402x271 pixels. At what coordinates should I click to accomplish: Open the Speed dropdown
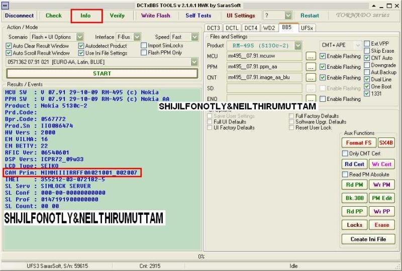[194, 37]
